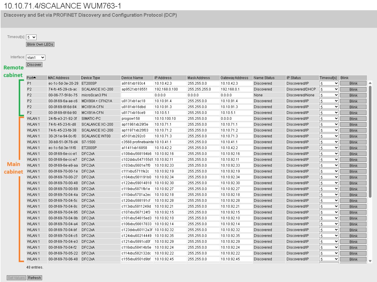377x282 pixels.
Task: Click the table's vertical scrollbar thumb
Action: pos(370,142)
